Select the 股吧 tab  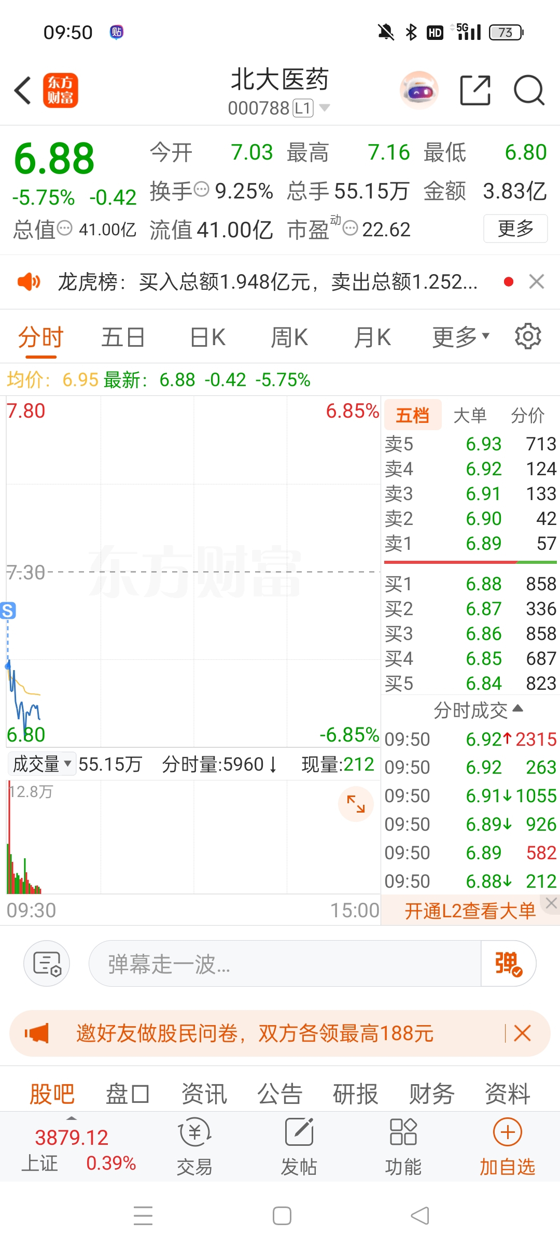(52, 1094)
